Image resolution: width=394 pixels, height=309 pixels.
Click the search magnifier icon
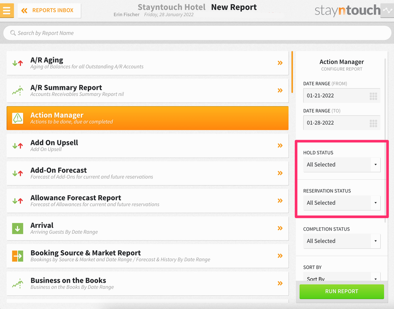(13, 33)
